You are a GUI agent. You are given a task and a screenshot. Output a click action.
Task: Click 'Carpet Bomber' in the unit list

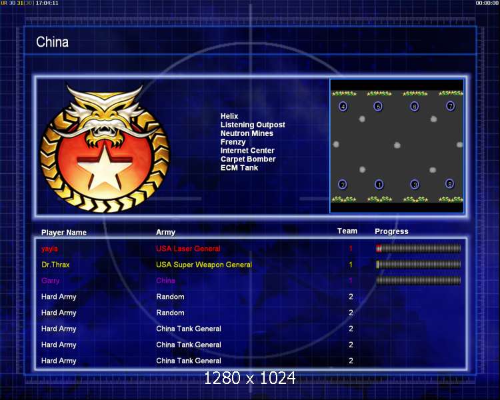[248, 159]
